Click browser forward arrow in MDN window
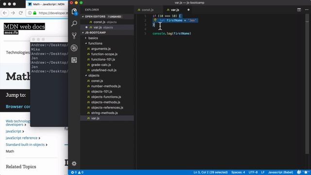 click(x=13, y=13)
